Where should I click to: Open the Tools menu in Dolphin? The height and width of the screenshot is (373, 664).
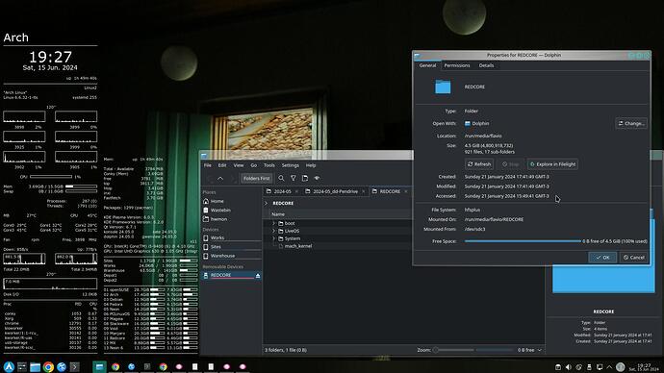coord(269,165)
